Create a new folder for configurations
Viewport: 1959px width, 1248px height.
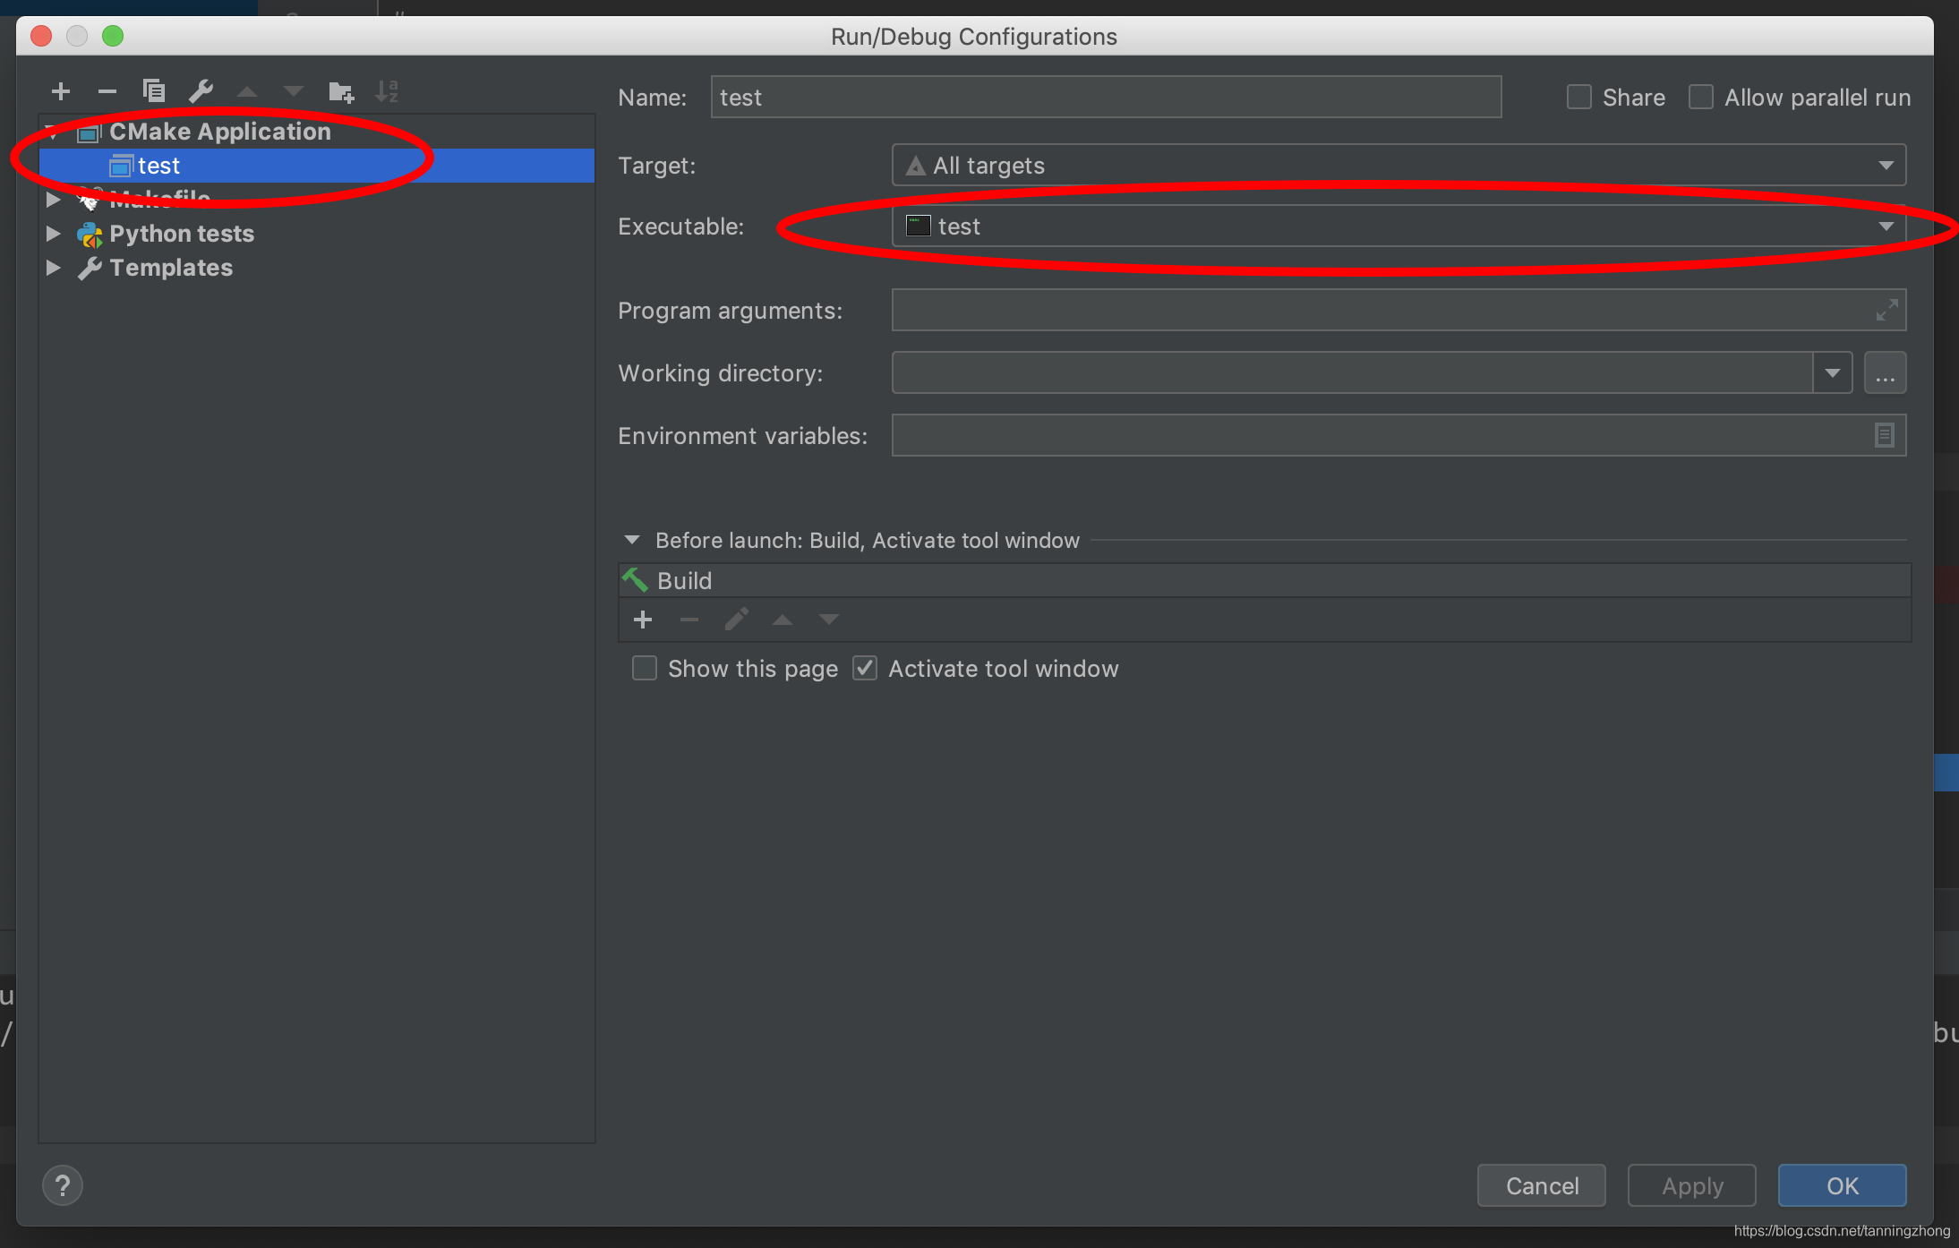(x=341, y=91)
